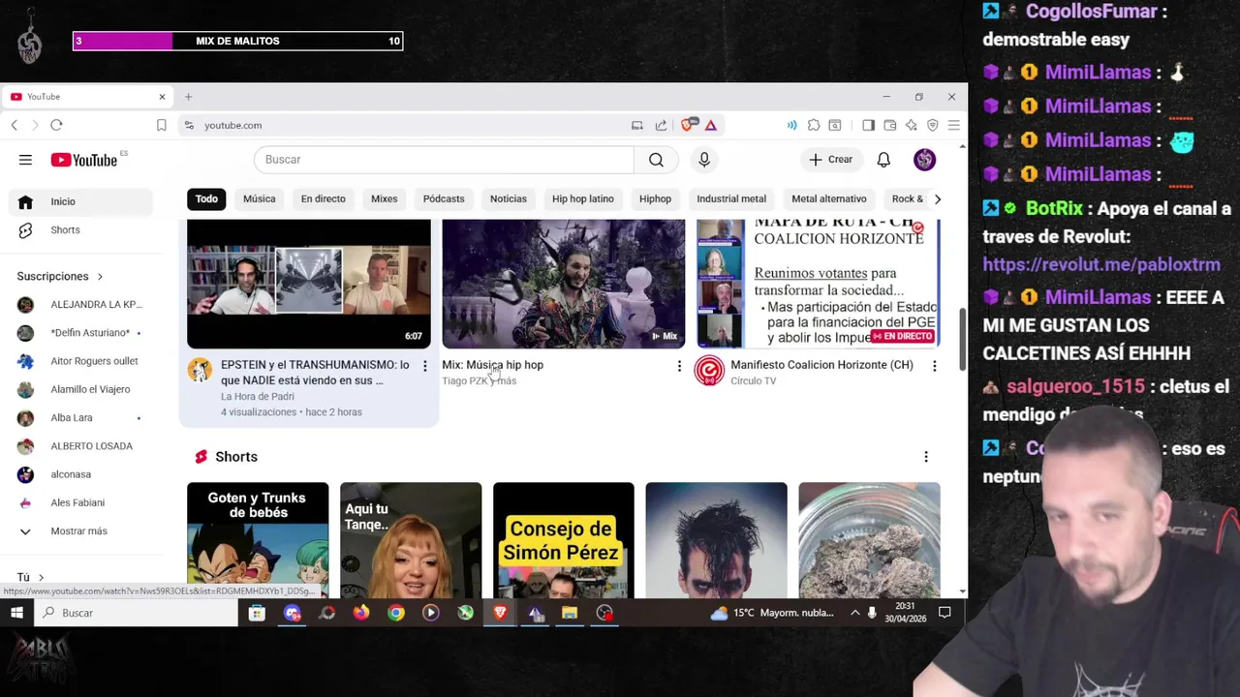The height and width of the screenshot is (697, 1240).
Task: Select the Pódcasts filter chip
Action: [x=444, y=199]
